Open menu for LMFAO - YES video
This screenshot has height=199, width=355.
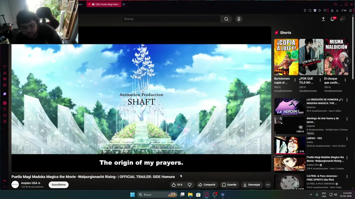(x=347, y=139)
